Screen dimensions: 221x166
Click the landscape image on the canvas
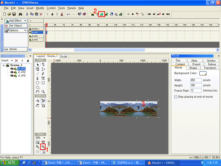[x=129, y=109]
